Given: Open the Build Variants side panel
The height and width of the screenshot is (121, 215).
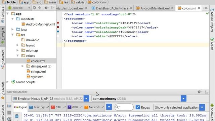Looking at the screenshot, I should 3,113.
